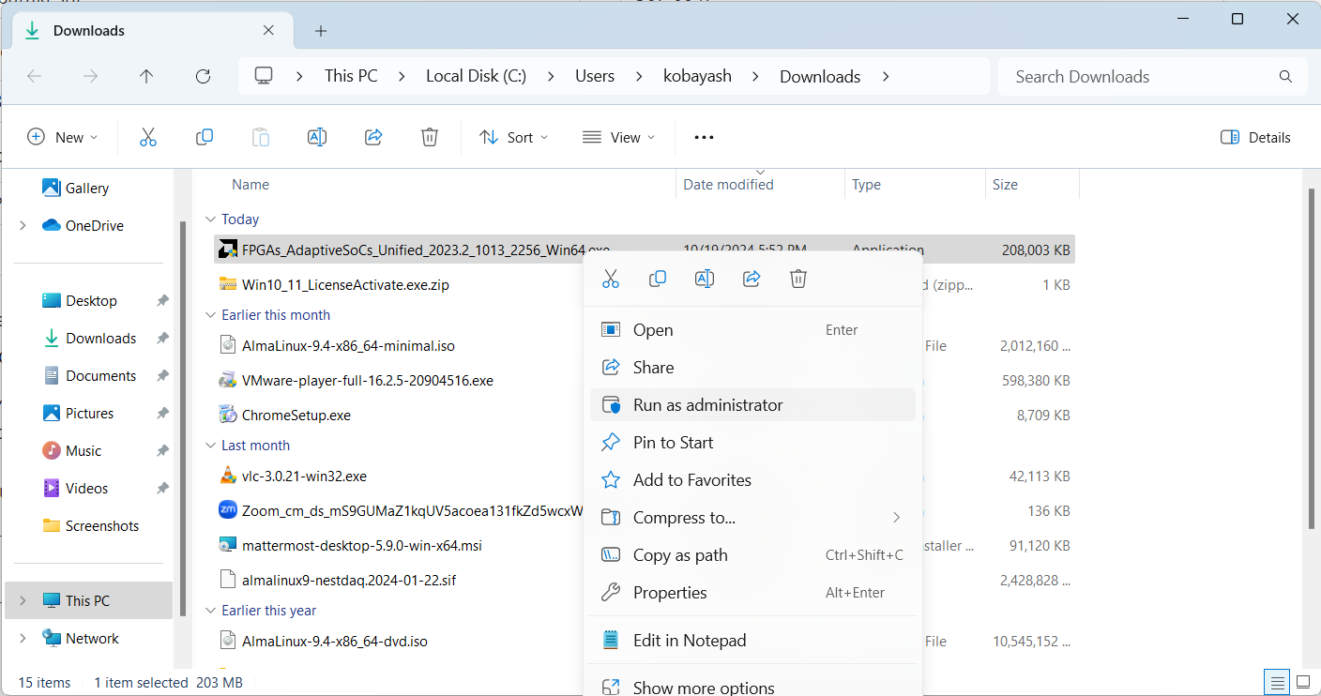Screen dimensions: 1321x696
Task: Go up one folder with the Up arrow
Action: click(x=146, y=77)
